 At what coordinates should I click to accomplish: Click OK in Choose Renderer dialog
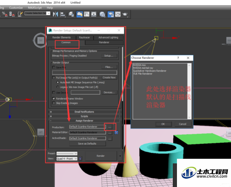(x=163, y=124)
